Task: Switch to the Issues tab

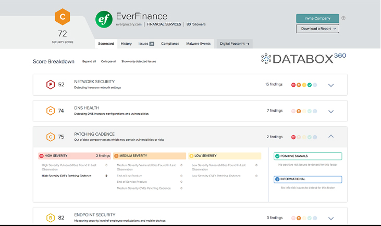Action: [146, 44]
